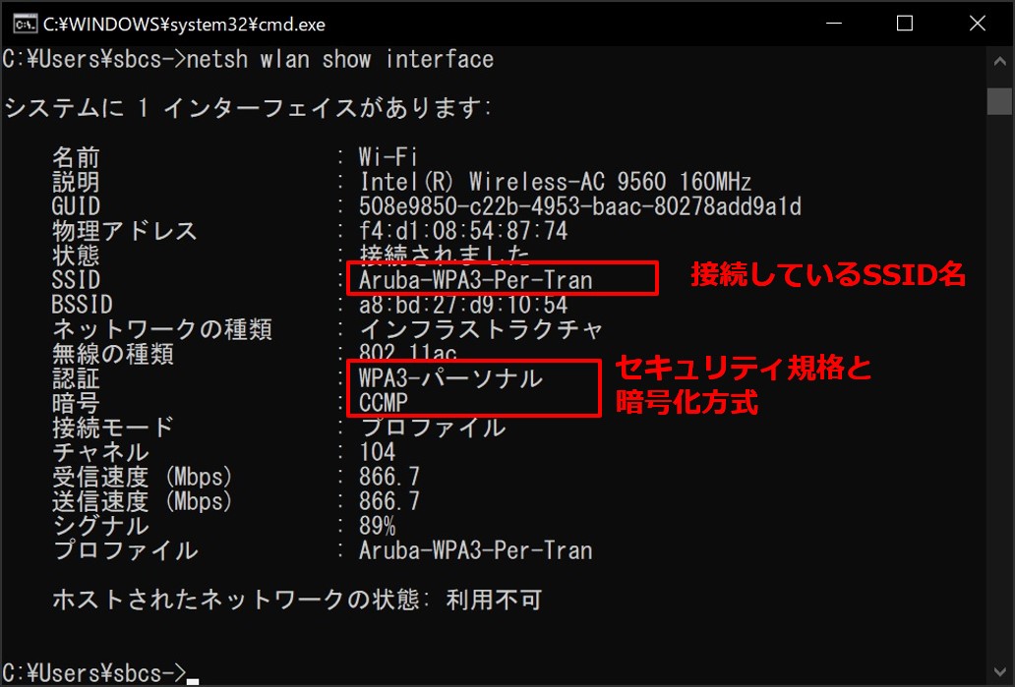Click the label 受信速度 (Mbps)
This screenshot has height=687, width=1015.
[x=143, y=477]
